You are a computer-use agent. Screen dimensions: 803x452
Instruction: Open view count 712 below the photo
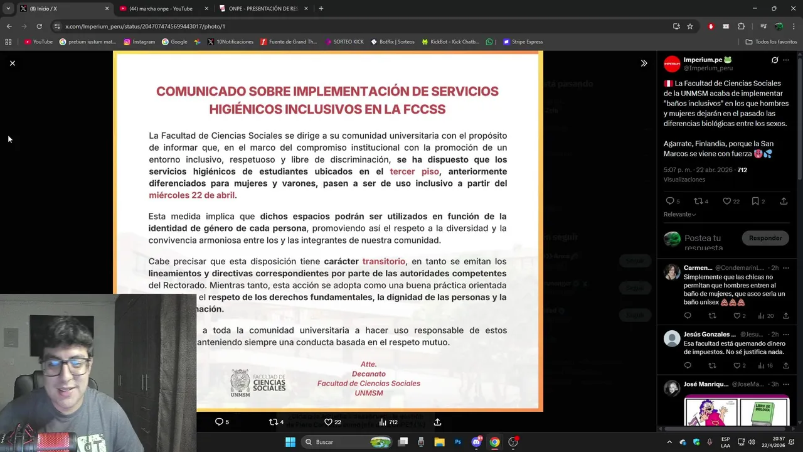[x=388, y=422]
